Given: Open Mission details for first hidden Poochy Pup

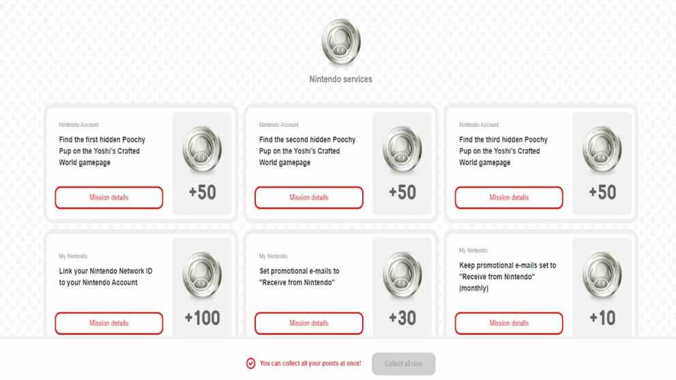Looking at the screenshot, I should click(109, 198).
